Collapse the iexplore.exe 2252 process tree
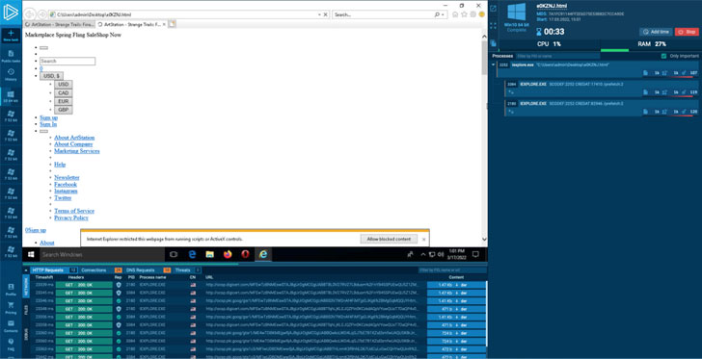Viewport: 702px width, 359px height. pyautogui.click(x=494, y=64)
